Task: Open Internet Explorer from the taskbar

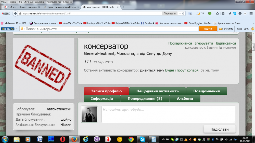Action: coord(85,139)
